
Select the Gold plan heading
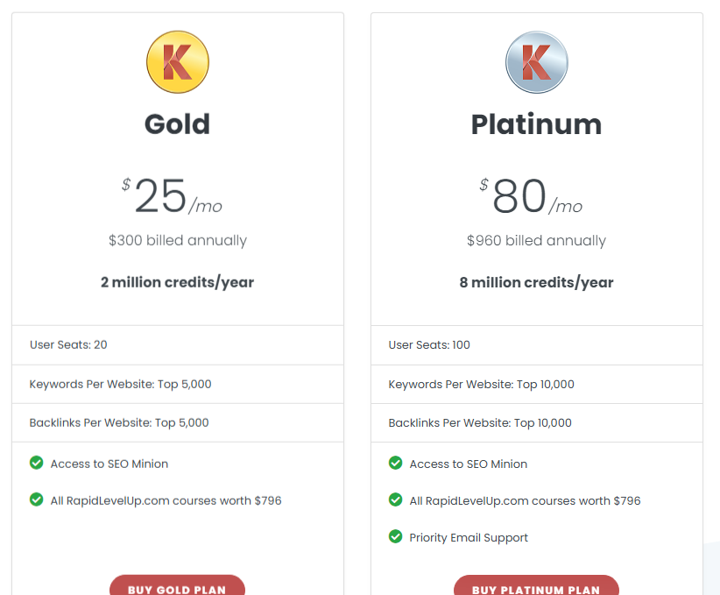[x=177, y=124]
